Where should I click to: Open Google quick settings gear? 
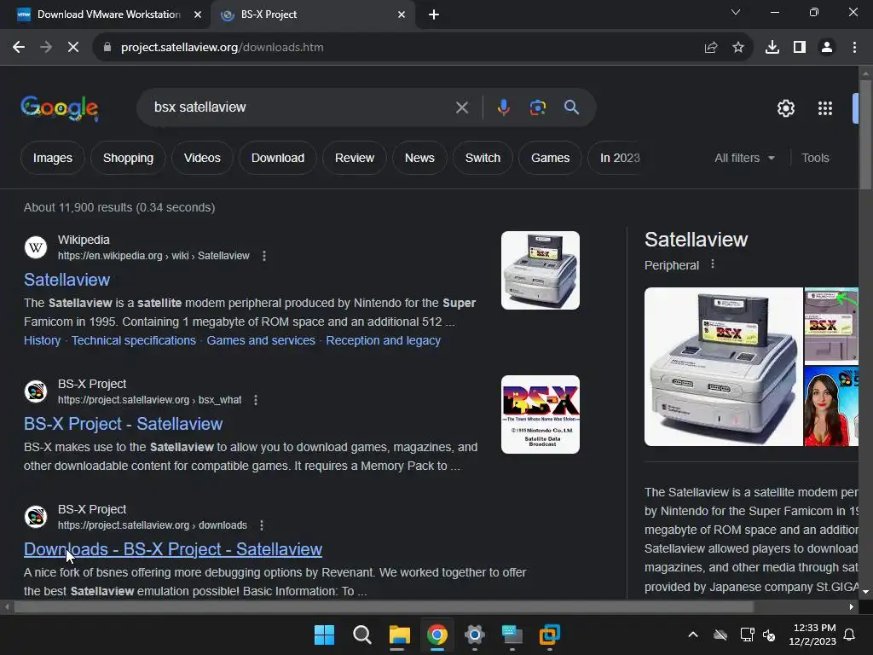[785, 108]
